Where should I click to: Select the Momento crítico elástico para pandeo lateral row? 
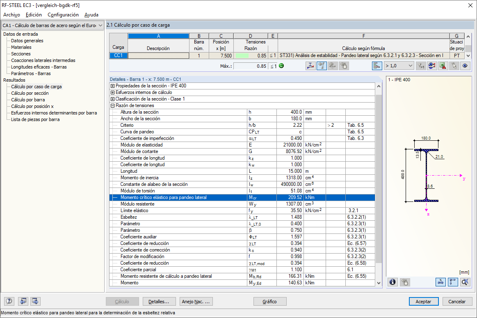242,197
